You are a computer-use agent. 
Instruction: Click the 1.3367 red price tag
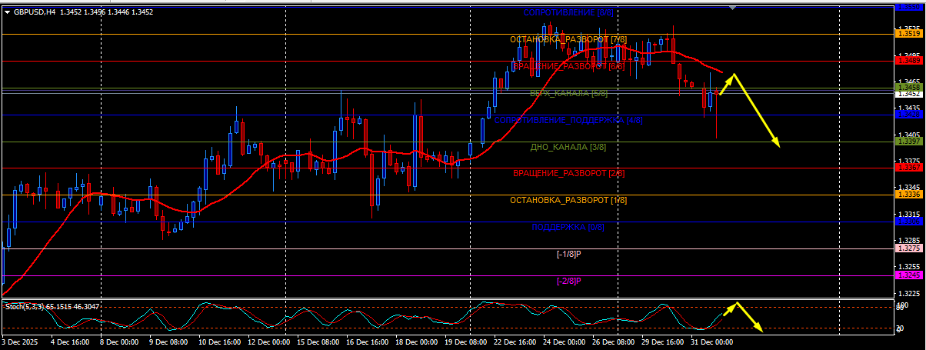coord(907,168)
